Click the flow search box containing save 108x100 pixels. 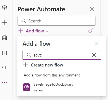pos(62,55)
